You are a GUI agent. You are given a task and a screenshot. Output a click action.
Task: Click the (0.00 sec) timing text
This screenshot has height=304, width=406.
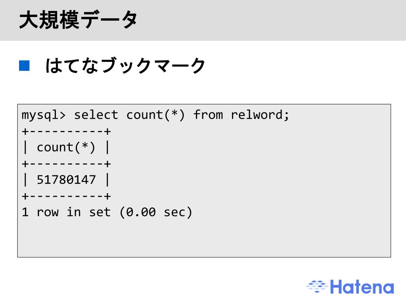pyautogui.click(x=156, y=212)
